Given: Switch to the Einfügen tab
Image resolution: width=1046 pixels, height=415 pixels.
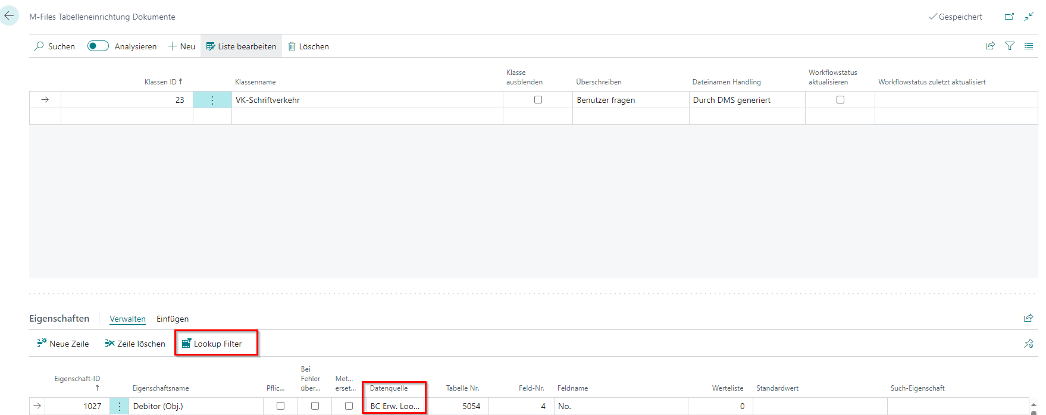Looking at the screenshot, I should click(x=173, y=319).
